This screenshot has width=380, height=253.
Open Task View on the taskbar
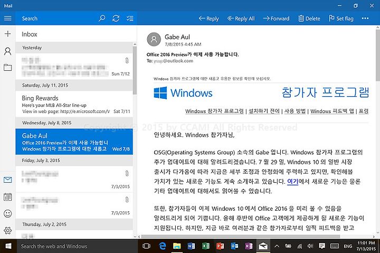click(146, 246)
